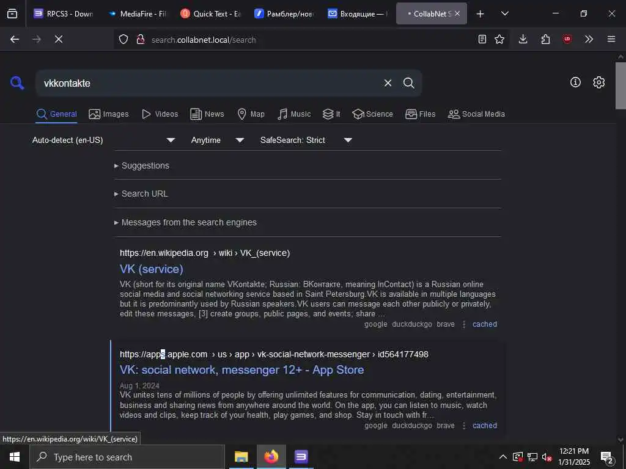Image resolution: width=626 pixels, height=469 pixels.
Task: Select the Images search category
Action: [109, 114]
